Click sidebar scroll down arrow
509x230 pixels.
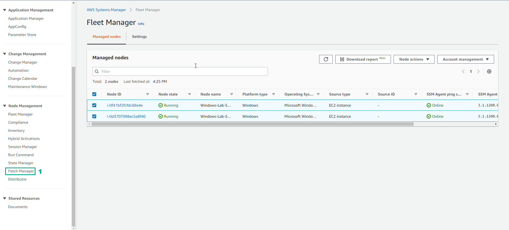click(74, 228)
